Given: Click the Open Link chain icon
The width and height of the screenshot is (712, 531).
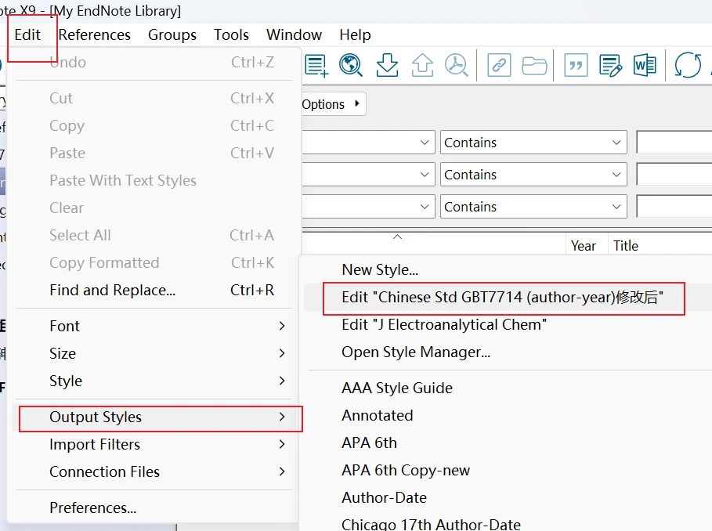Looking at the screenshot, I should [499, 65].
